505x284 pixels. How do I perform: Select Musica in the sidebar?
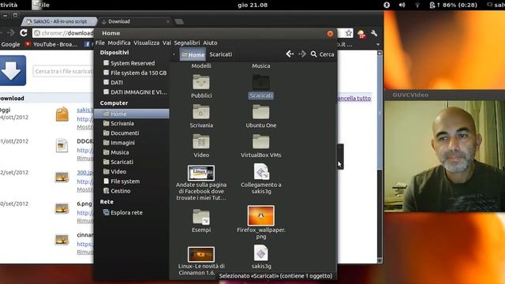pos(132,152)
